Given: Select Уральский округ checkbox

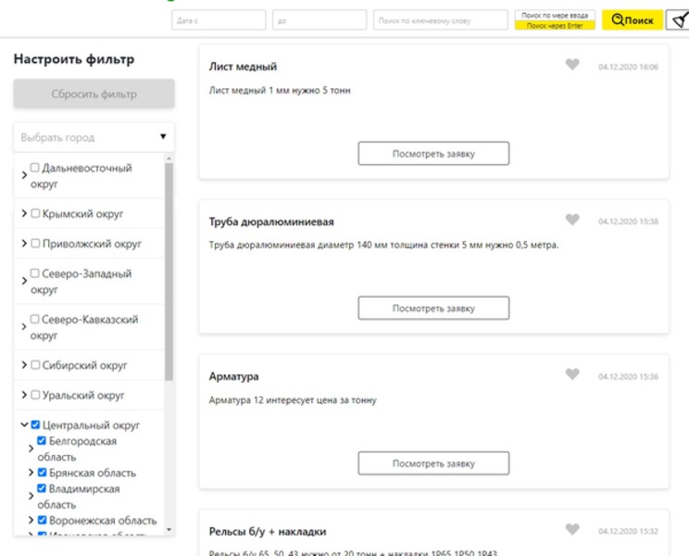Looking at the screenshot, I should pyautogui.click(x=35, y=395).
